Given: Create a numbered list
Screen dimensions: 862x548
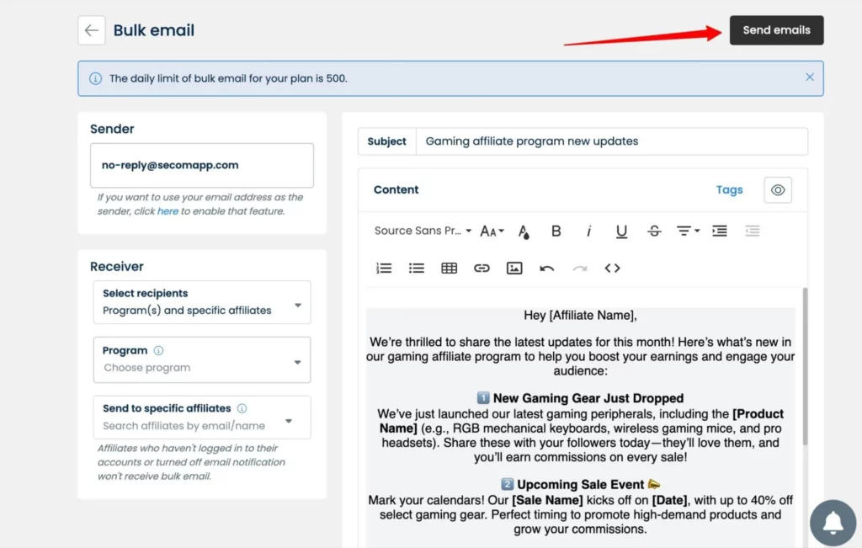Looking at the screenshot, I should (384, 268).
